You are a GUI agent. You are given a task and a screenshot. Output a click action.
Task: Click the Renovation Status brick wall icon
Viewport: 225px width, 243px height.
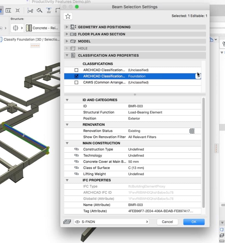coord(192,131)
